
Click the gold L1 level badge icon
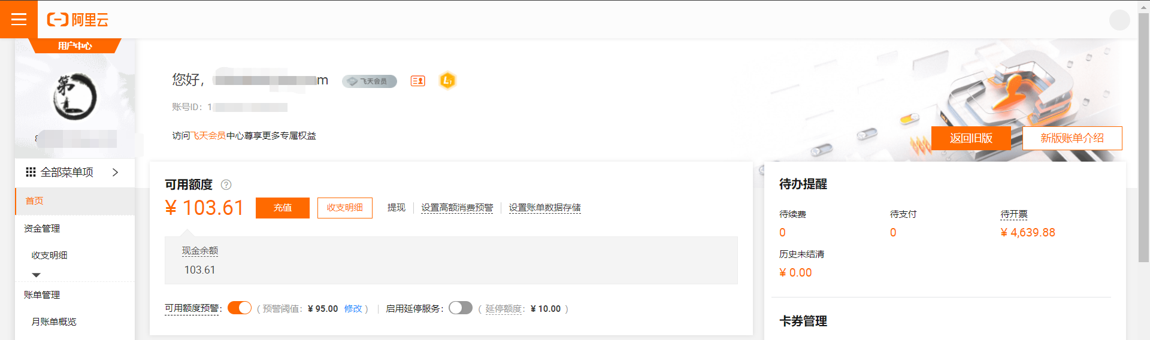(447, 80)
